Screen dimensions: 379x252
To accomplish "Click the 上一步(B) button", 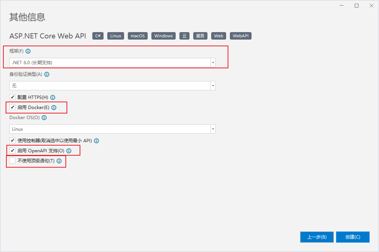I will (x=317, y=237).
